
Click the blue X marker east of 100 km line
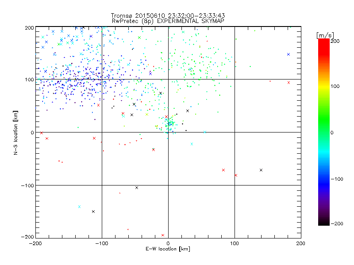click(x=289, y=54)
